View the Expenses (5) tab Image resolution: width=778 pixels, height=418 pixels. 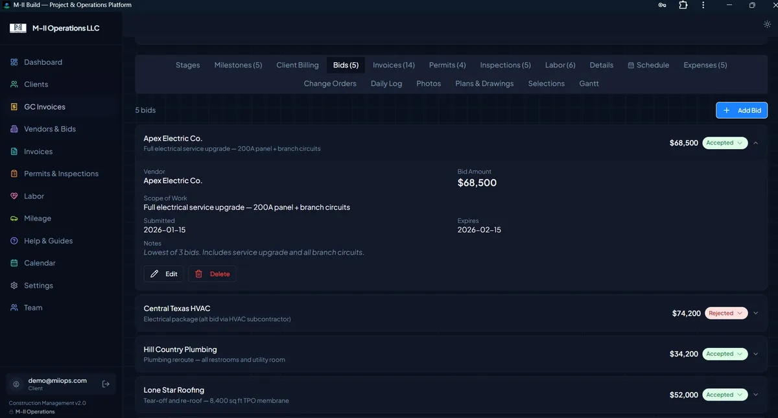pyautogui.click(x=705, y=65)
